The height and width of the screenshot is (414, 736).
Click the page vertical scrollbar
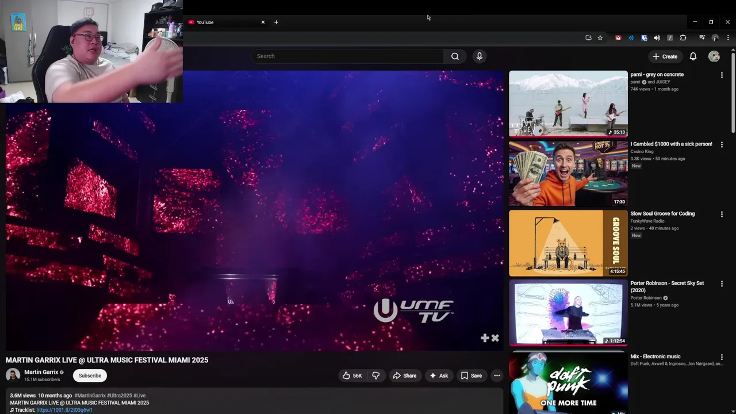[x=733, y=93]
